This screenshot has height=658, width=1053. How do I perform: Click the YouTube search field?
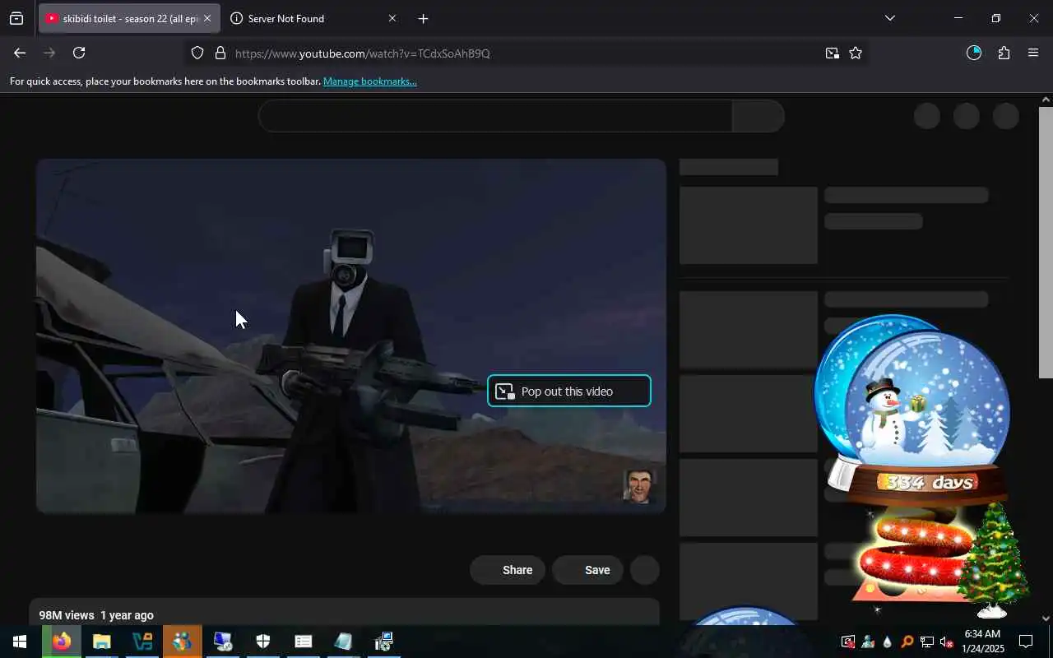[495, 116]
